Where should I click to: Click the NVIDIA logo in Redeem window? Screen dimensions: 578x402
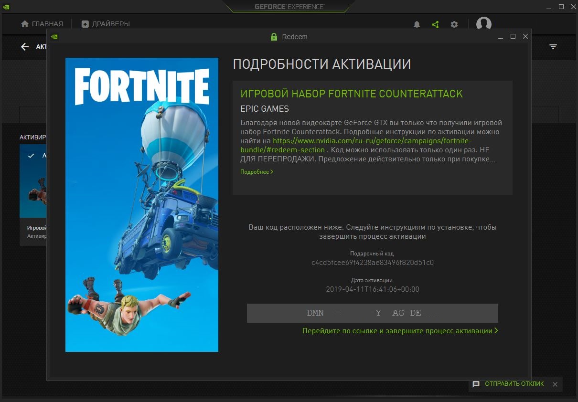point(55,36)
